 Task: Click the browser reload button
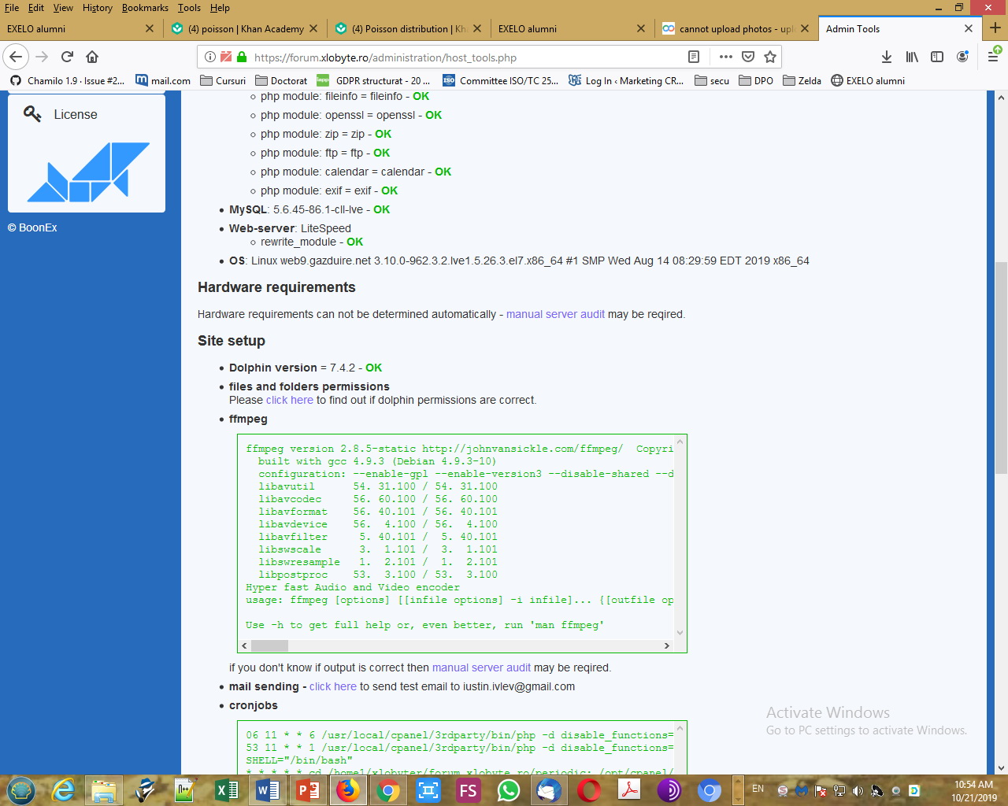click(x=67, y=57)
